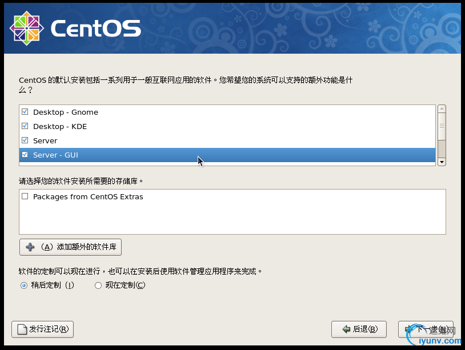This screenshot has height=350, width=465.
Task: Click the highlighted "Server - GUI" row label
Action: [x=55, y=155]
